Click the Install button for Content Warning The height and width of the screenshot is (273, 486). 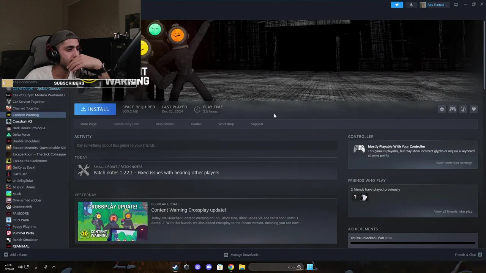click(x=95, y=109)
